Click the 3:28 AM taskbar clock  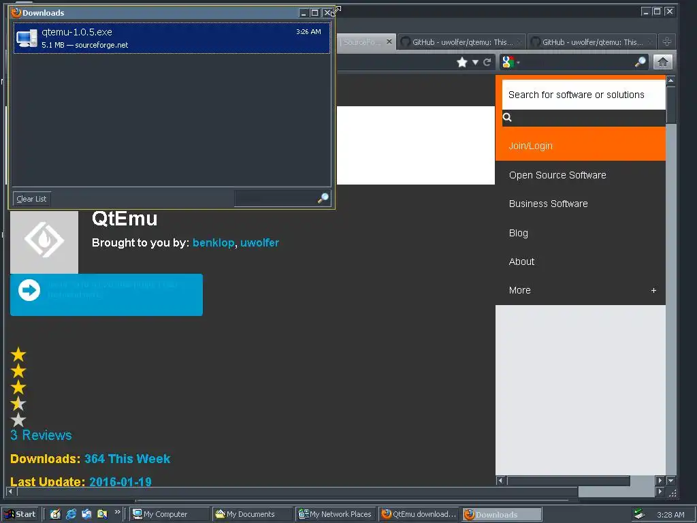[670, 515]
